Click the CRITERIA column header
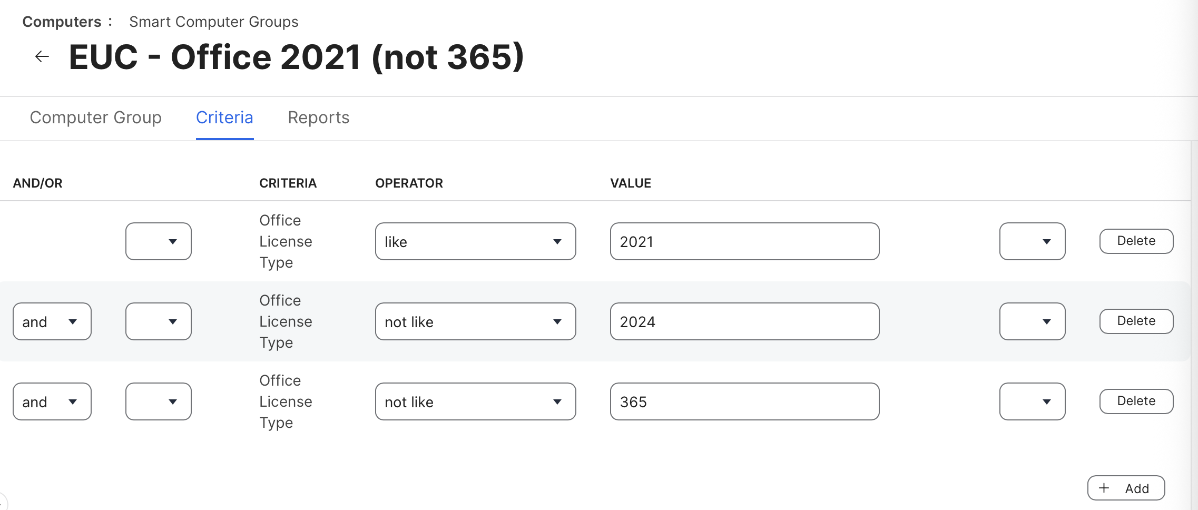Viewport: 1198px width, 510px height. click(x=288, y=183)
